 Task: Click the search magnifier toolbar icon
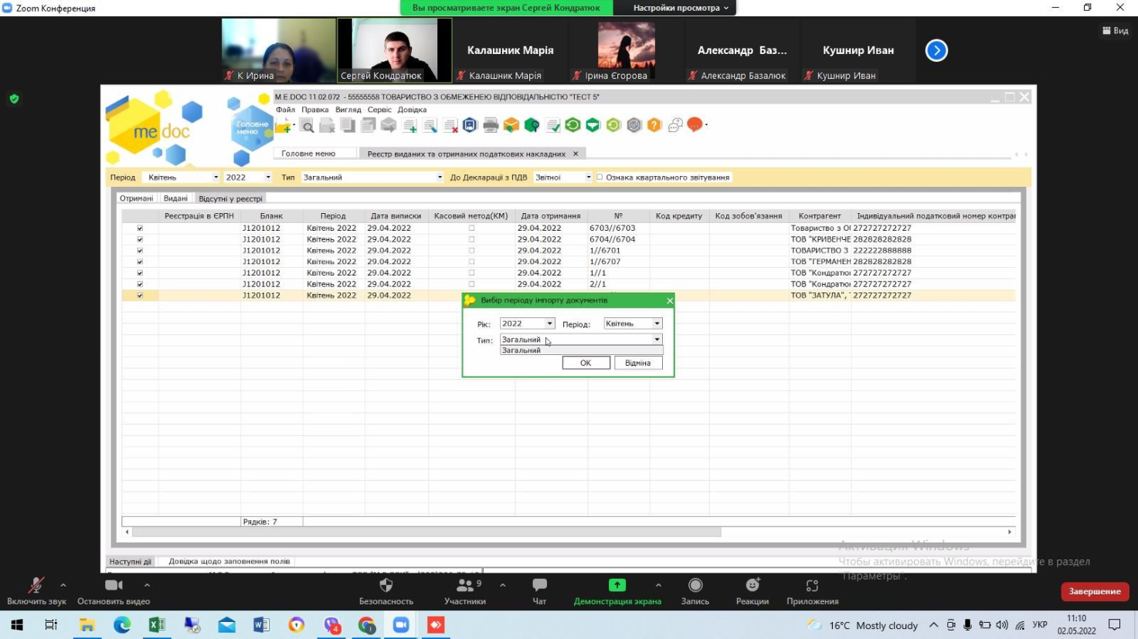pos(307,126)
